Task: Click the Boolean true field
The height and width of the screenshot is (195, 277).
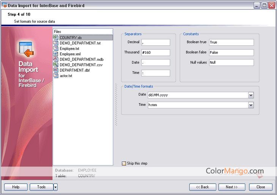Action: [x=231, y=42]
